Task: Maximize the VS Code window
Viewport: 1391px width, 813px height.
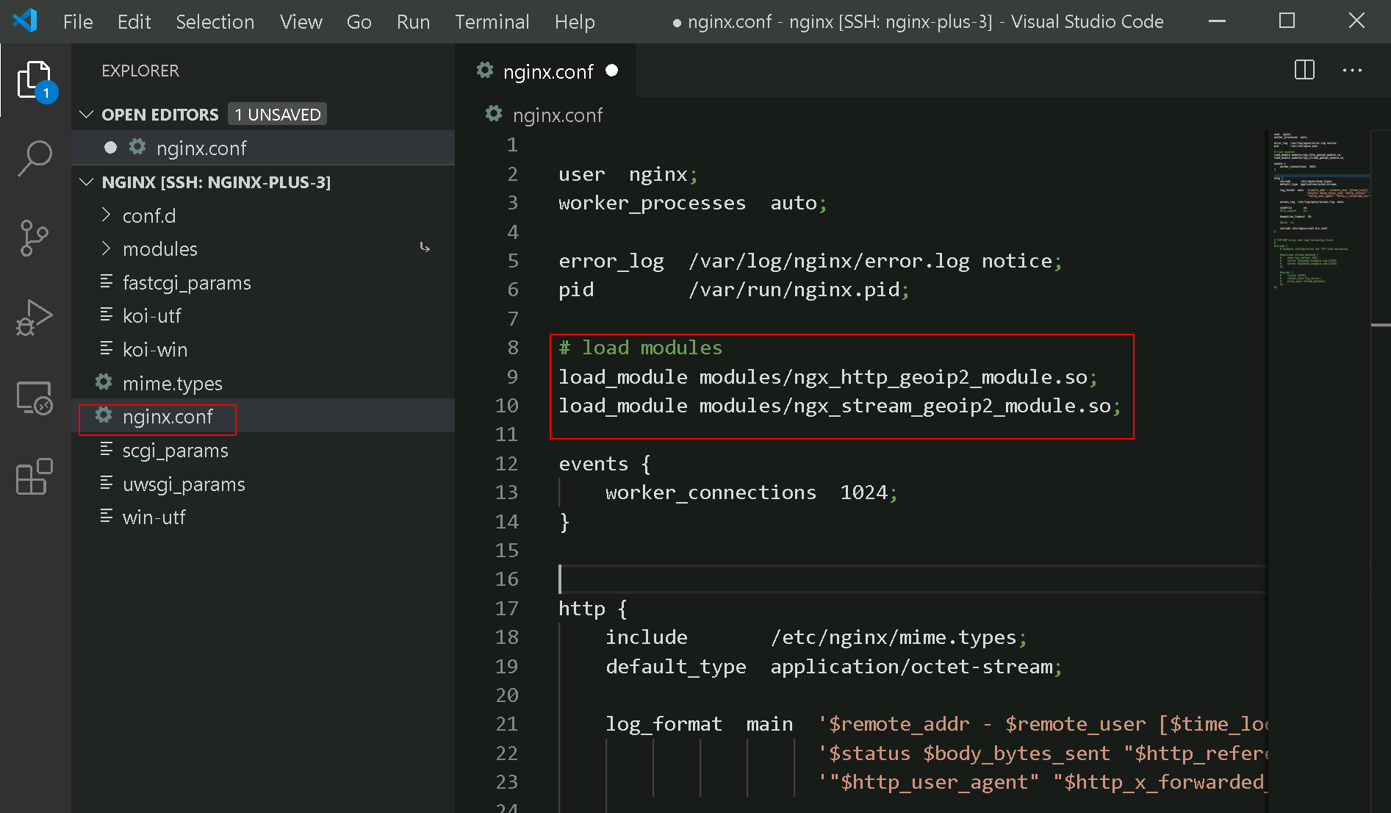Action: tap(1287, 21)
